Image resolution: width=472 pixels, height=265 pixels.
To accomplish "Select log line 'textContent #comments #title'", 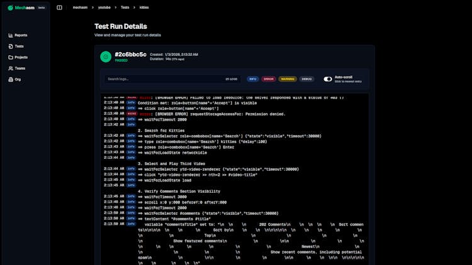I will [x=174, y=219].
